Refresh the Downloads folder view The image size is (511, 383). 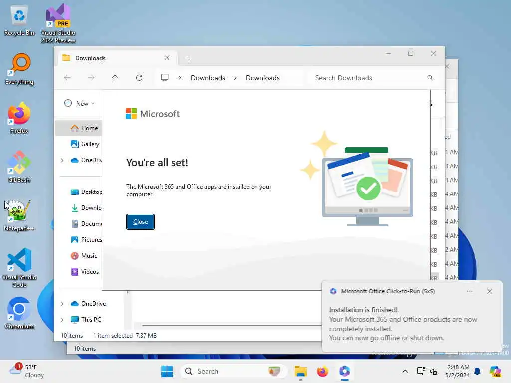click(x=139, y=78)
